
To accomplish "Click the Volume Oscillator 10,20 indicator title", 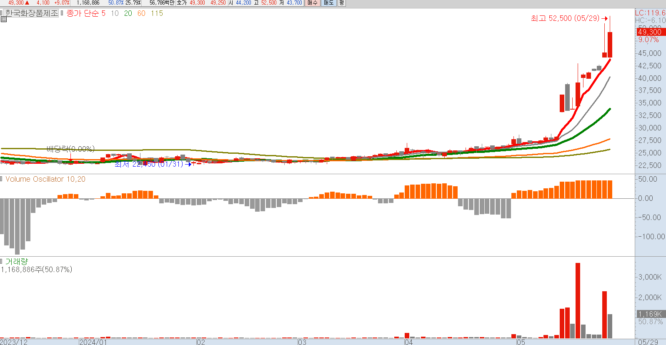I will (45, 179).
